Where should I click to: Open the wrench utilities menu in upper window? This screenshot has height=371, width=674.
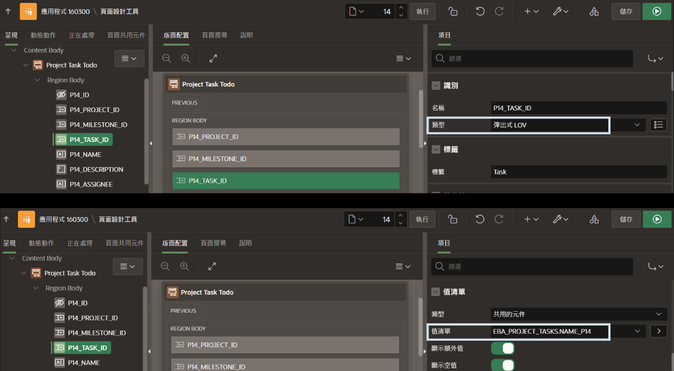click(x=561, y=11)
